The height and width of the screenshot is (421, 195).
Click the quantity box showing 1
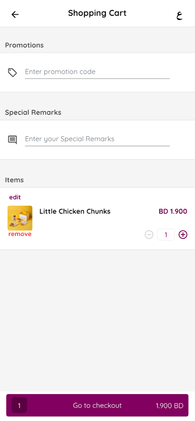166,235
